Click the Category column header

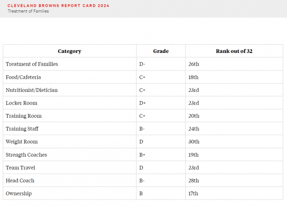70,51
